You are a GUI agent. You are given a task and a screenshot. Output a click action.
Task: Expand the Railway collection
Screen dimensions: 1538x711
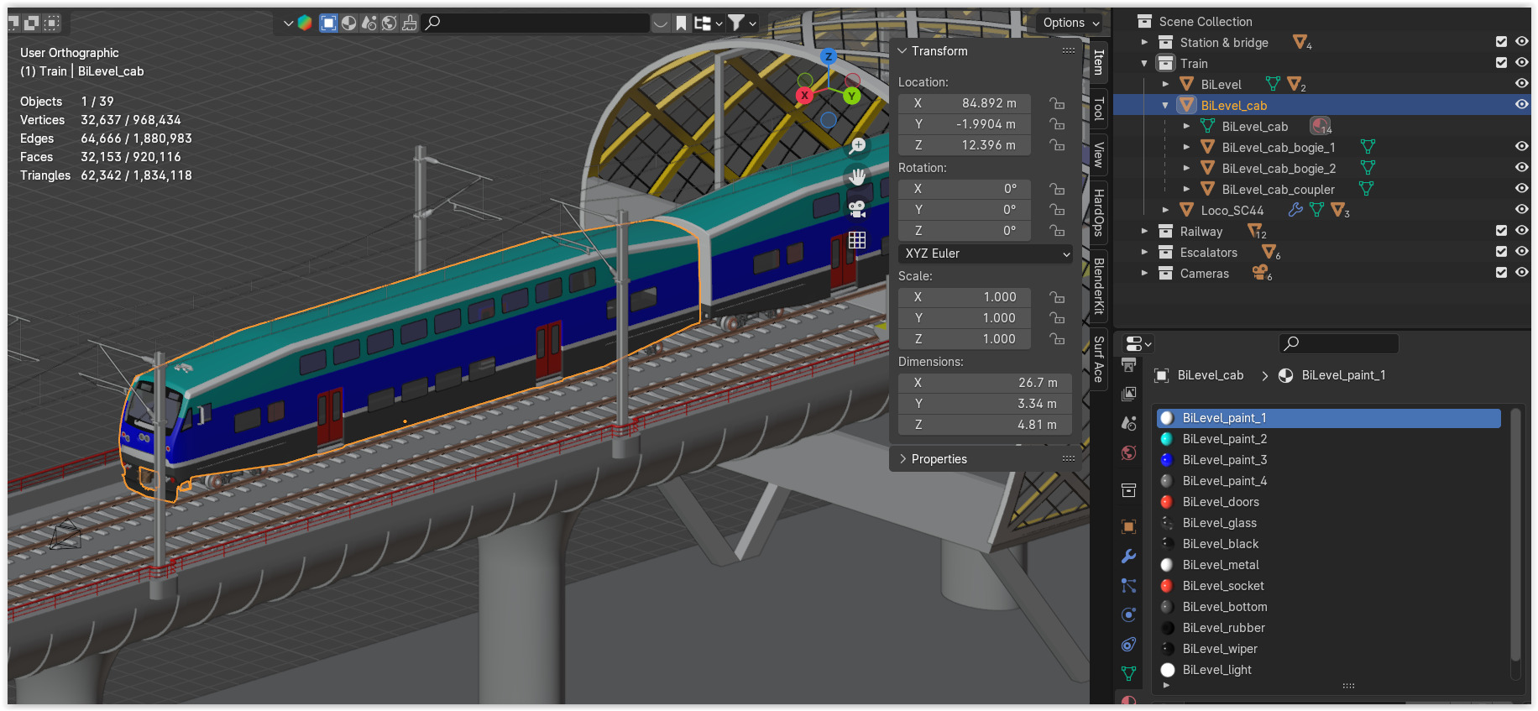point(1144,231)
